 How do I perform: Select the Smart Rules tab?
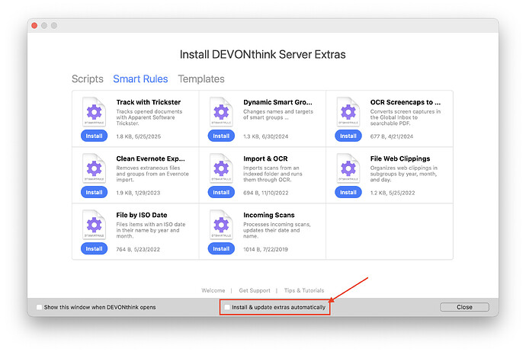click(140, 78)
